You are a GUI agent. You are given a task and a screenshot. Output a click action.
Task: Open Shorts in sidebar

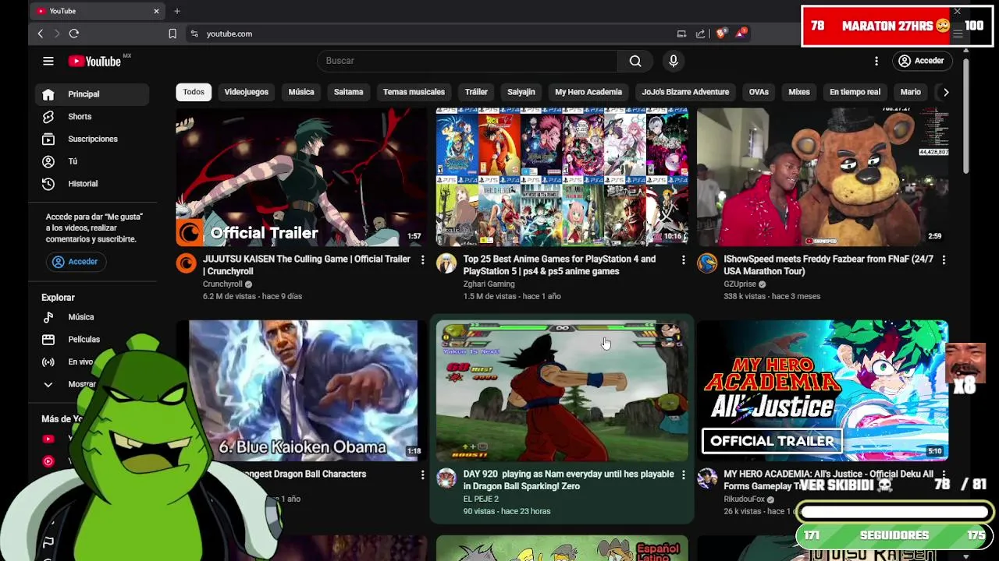[x=92, y=117]
